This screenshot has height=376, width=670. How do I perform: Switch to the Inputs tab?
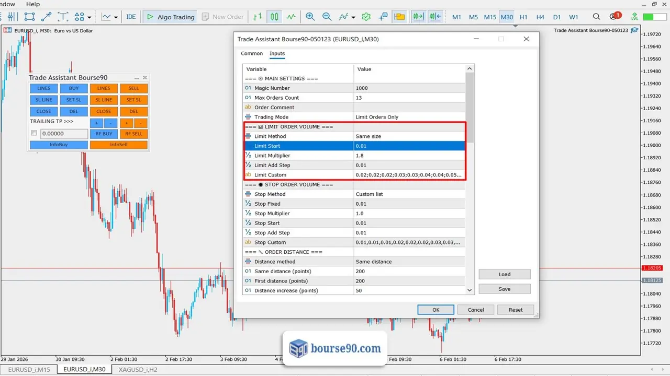click(277, 53)
